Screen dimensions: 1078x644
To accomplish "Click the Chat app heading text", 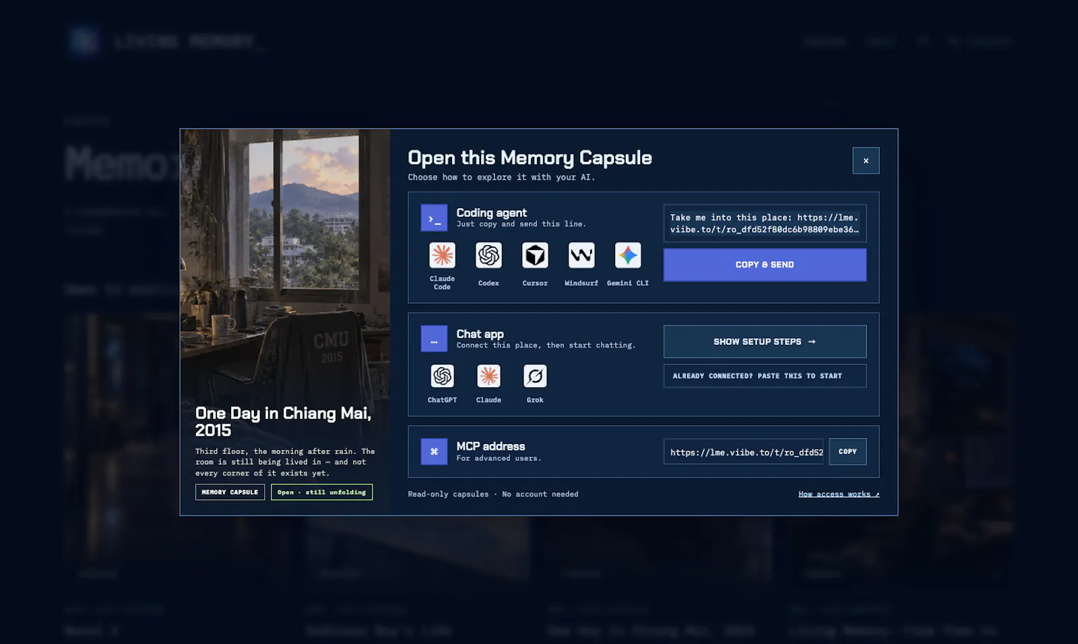I will [480, 333].
